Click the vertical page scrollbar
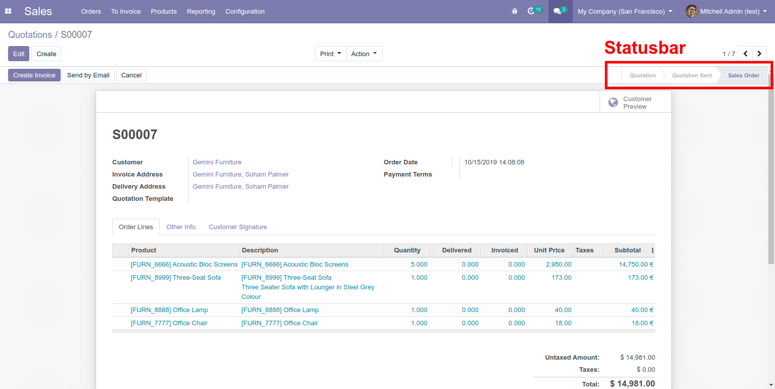Viewport: 775px width, 389px height. click(x=771, y=169)
